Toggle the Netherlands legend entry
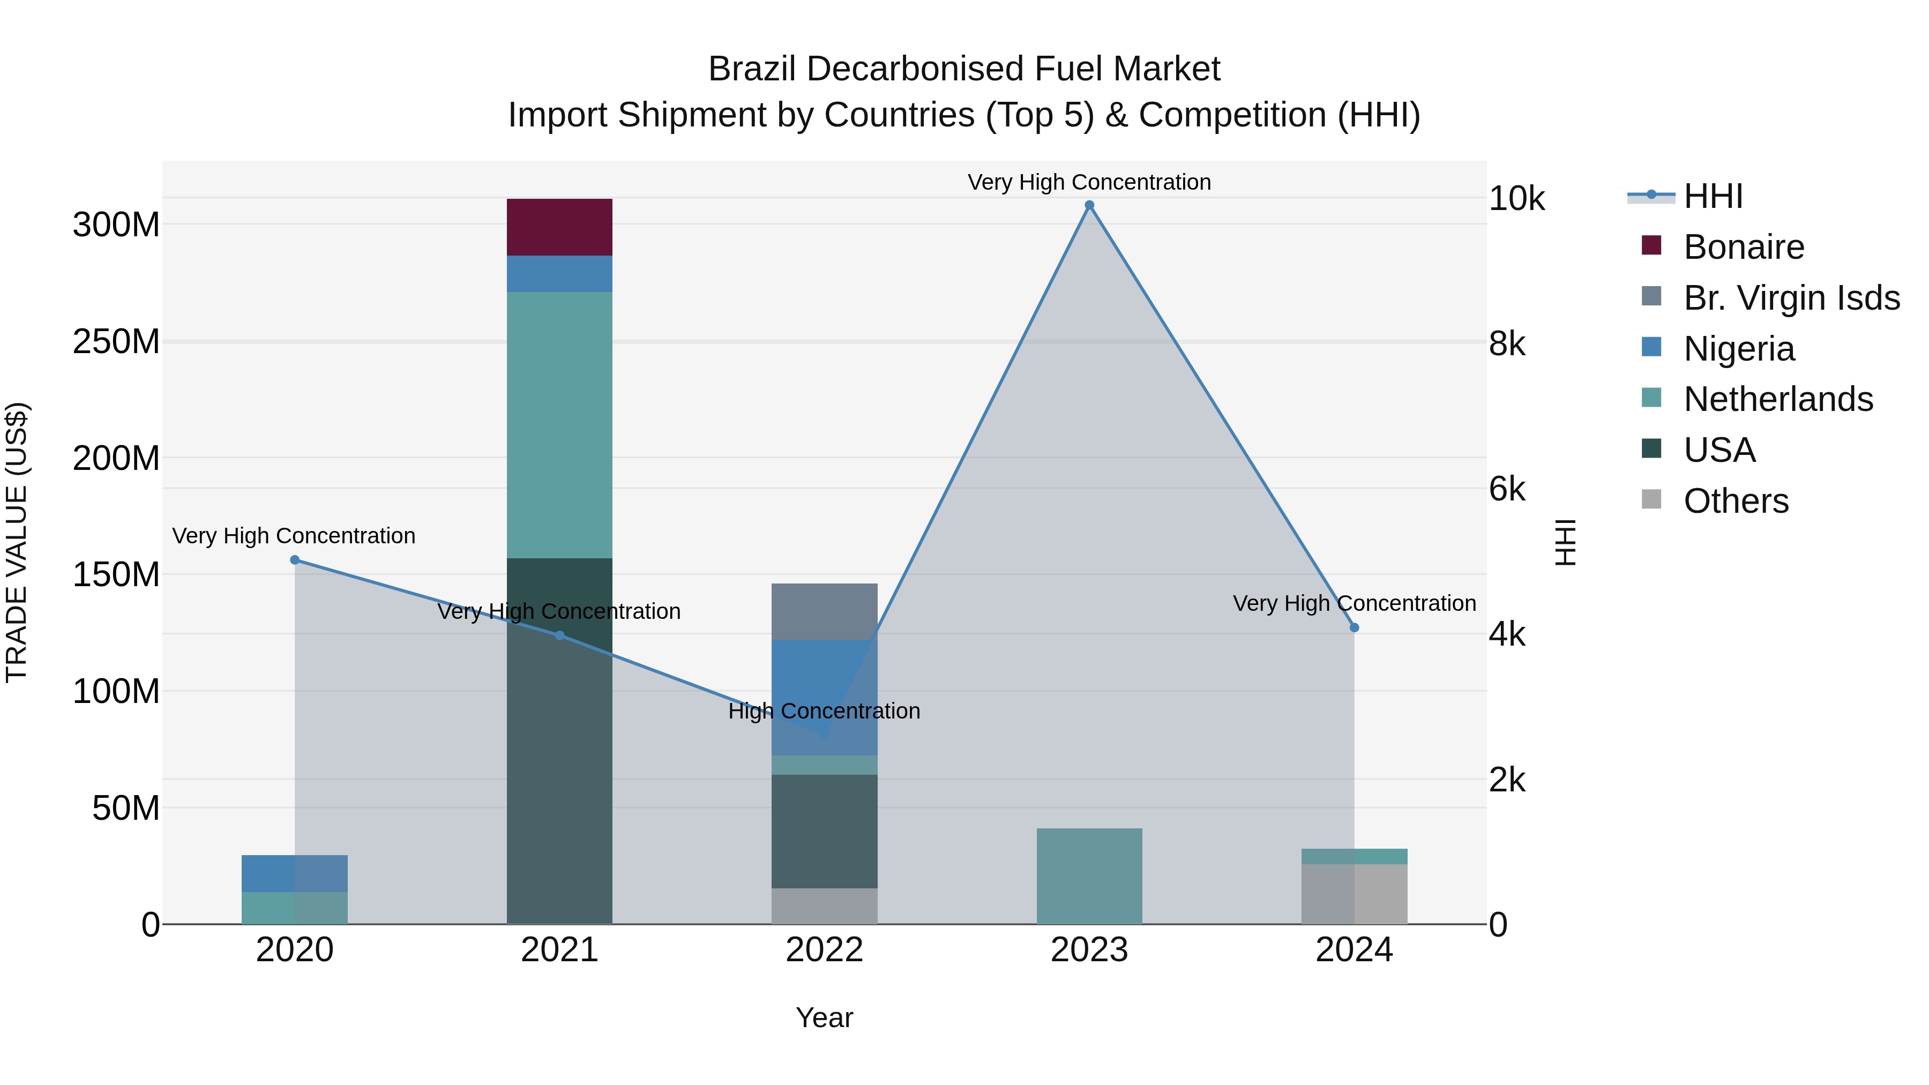This screenshot has width=1929, height=1085. point(1757,399)
